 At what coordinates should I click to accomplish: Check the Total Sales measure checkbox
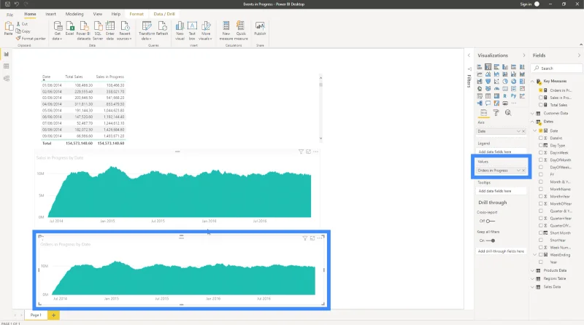tap(541, 105)
